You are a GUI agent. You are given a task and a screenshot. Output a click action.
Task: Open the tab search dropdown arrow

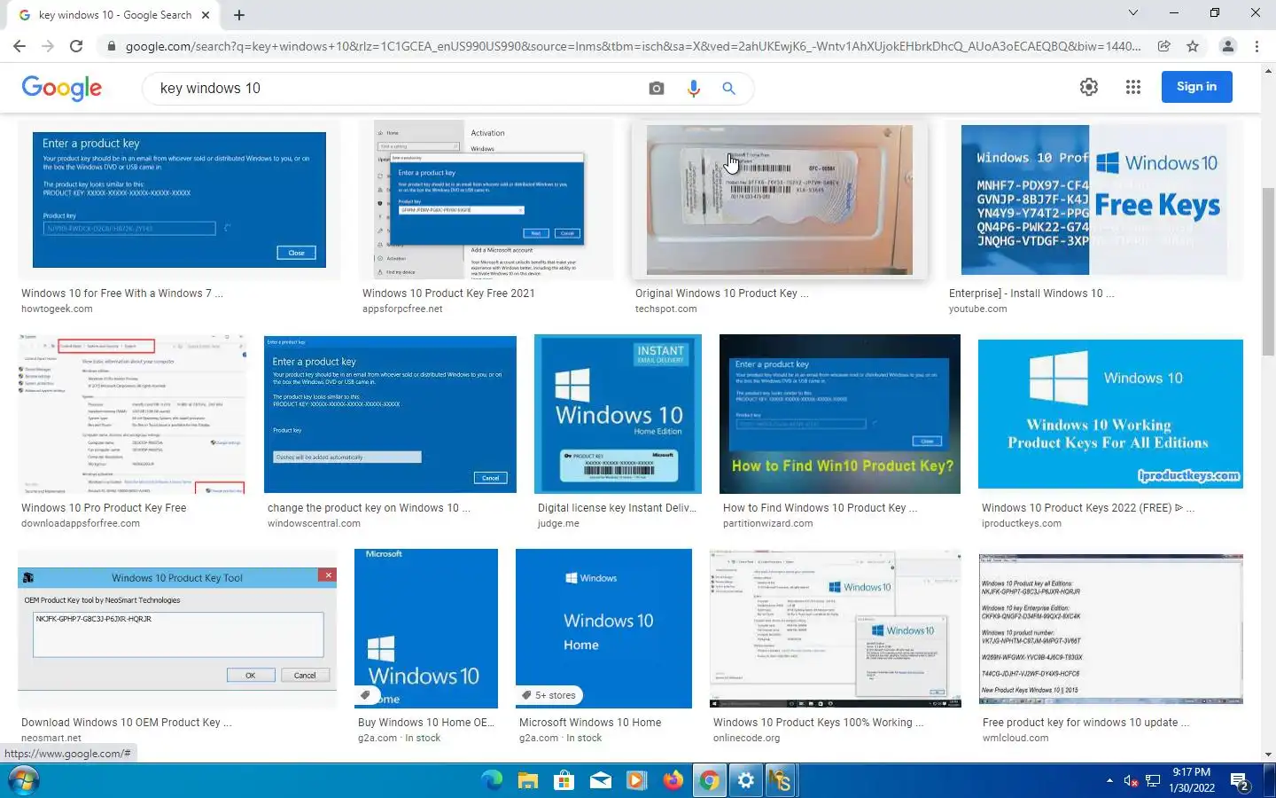[x=1132, y=12]
